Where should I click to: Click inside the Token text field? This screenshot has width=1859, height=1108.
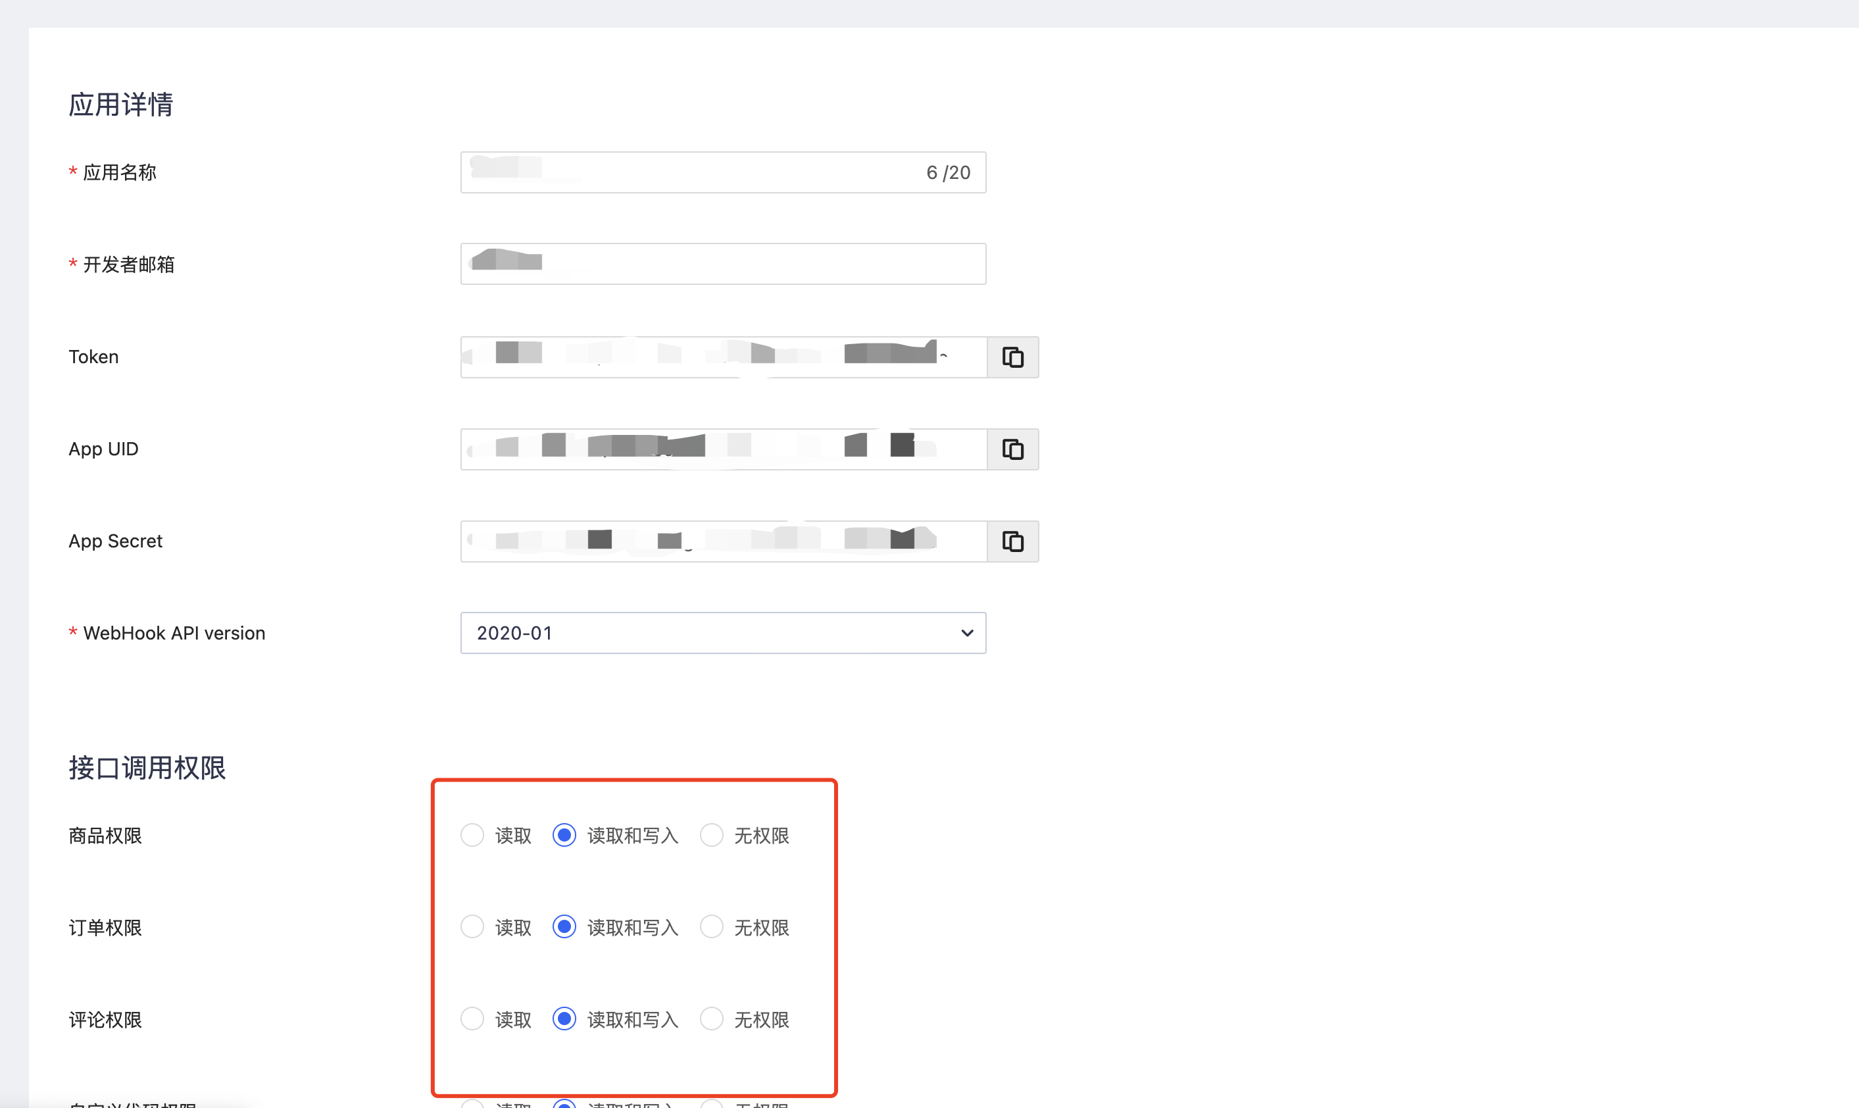click(x=722, y=357)
